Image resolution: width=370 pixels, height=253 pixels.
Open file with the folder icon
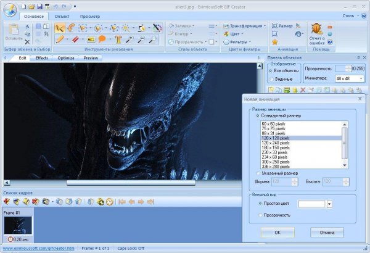(x=31, y=6)
